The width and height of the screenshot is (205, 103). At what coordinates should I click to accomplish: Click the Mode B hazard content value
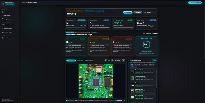141,23
